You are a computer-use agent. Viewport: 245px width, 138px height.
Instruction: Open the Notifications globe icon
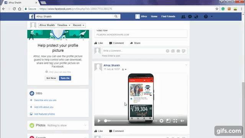click(x=196, y=16)
